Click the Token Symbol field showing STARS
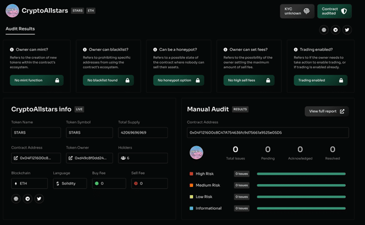 point(89,133)
